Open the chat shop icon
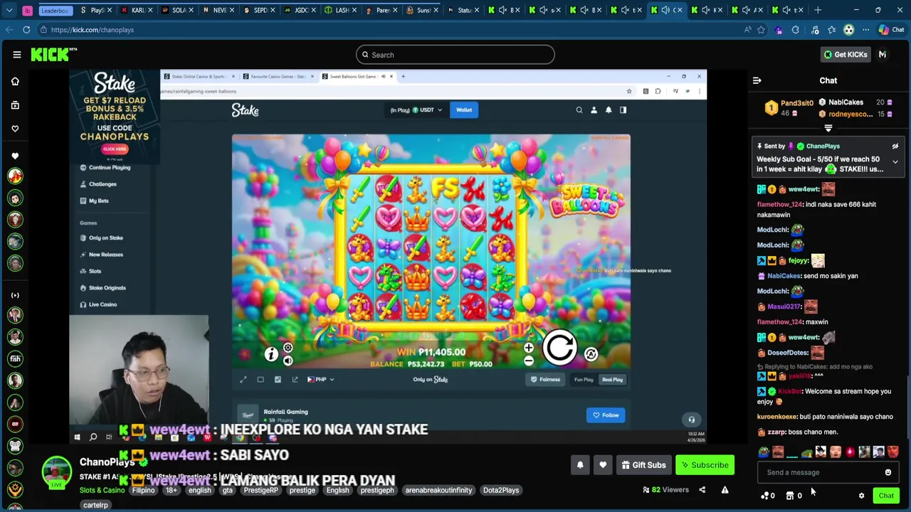 coord(794,496)
